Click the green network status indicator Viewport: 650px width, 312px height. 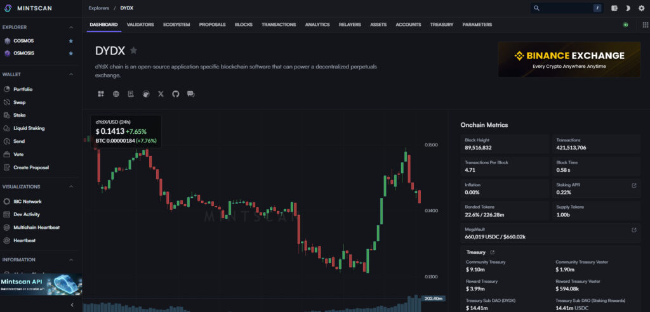pos(625,25)
